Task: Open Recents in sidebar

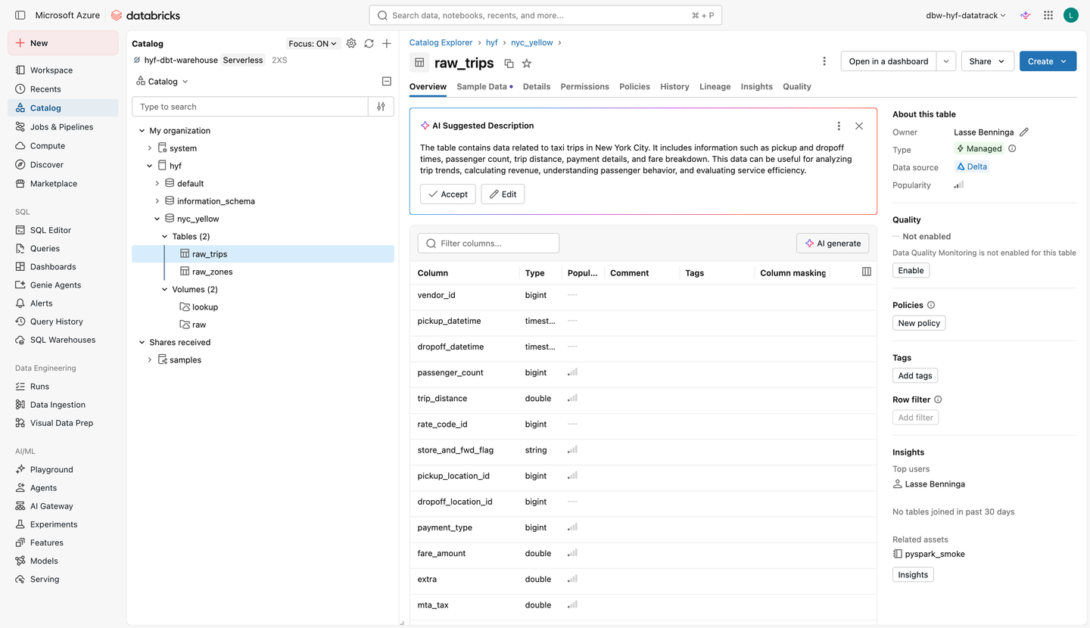Action: tap(63, 89)
